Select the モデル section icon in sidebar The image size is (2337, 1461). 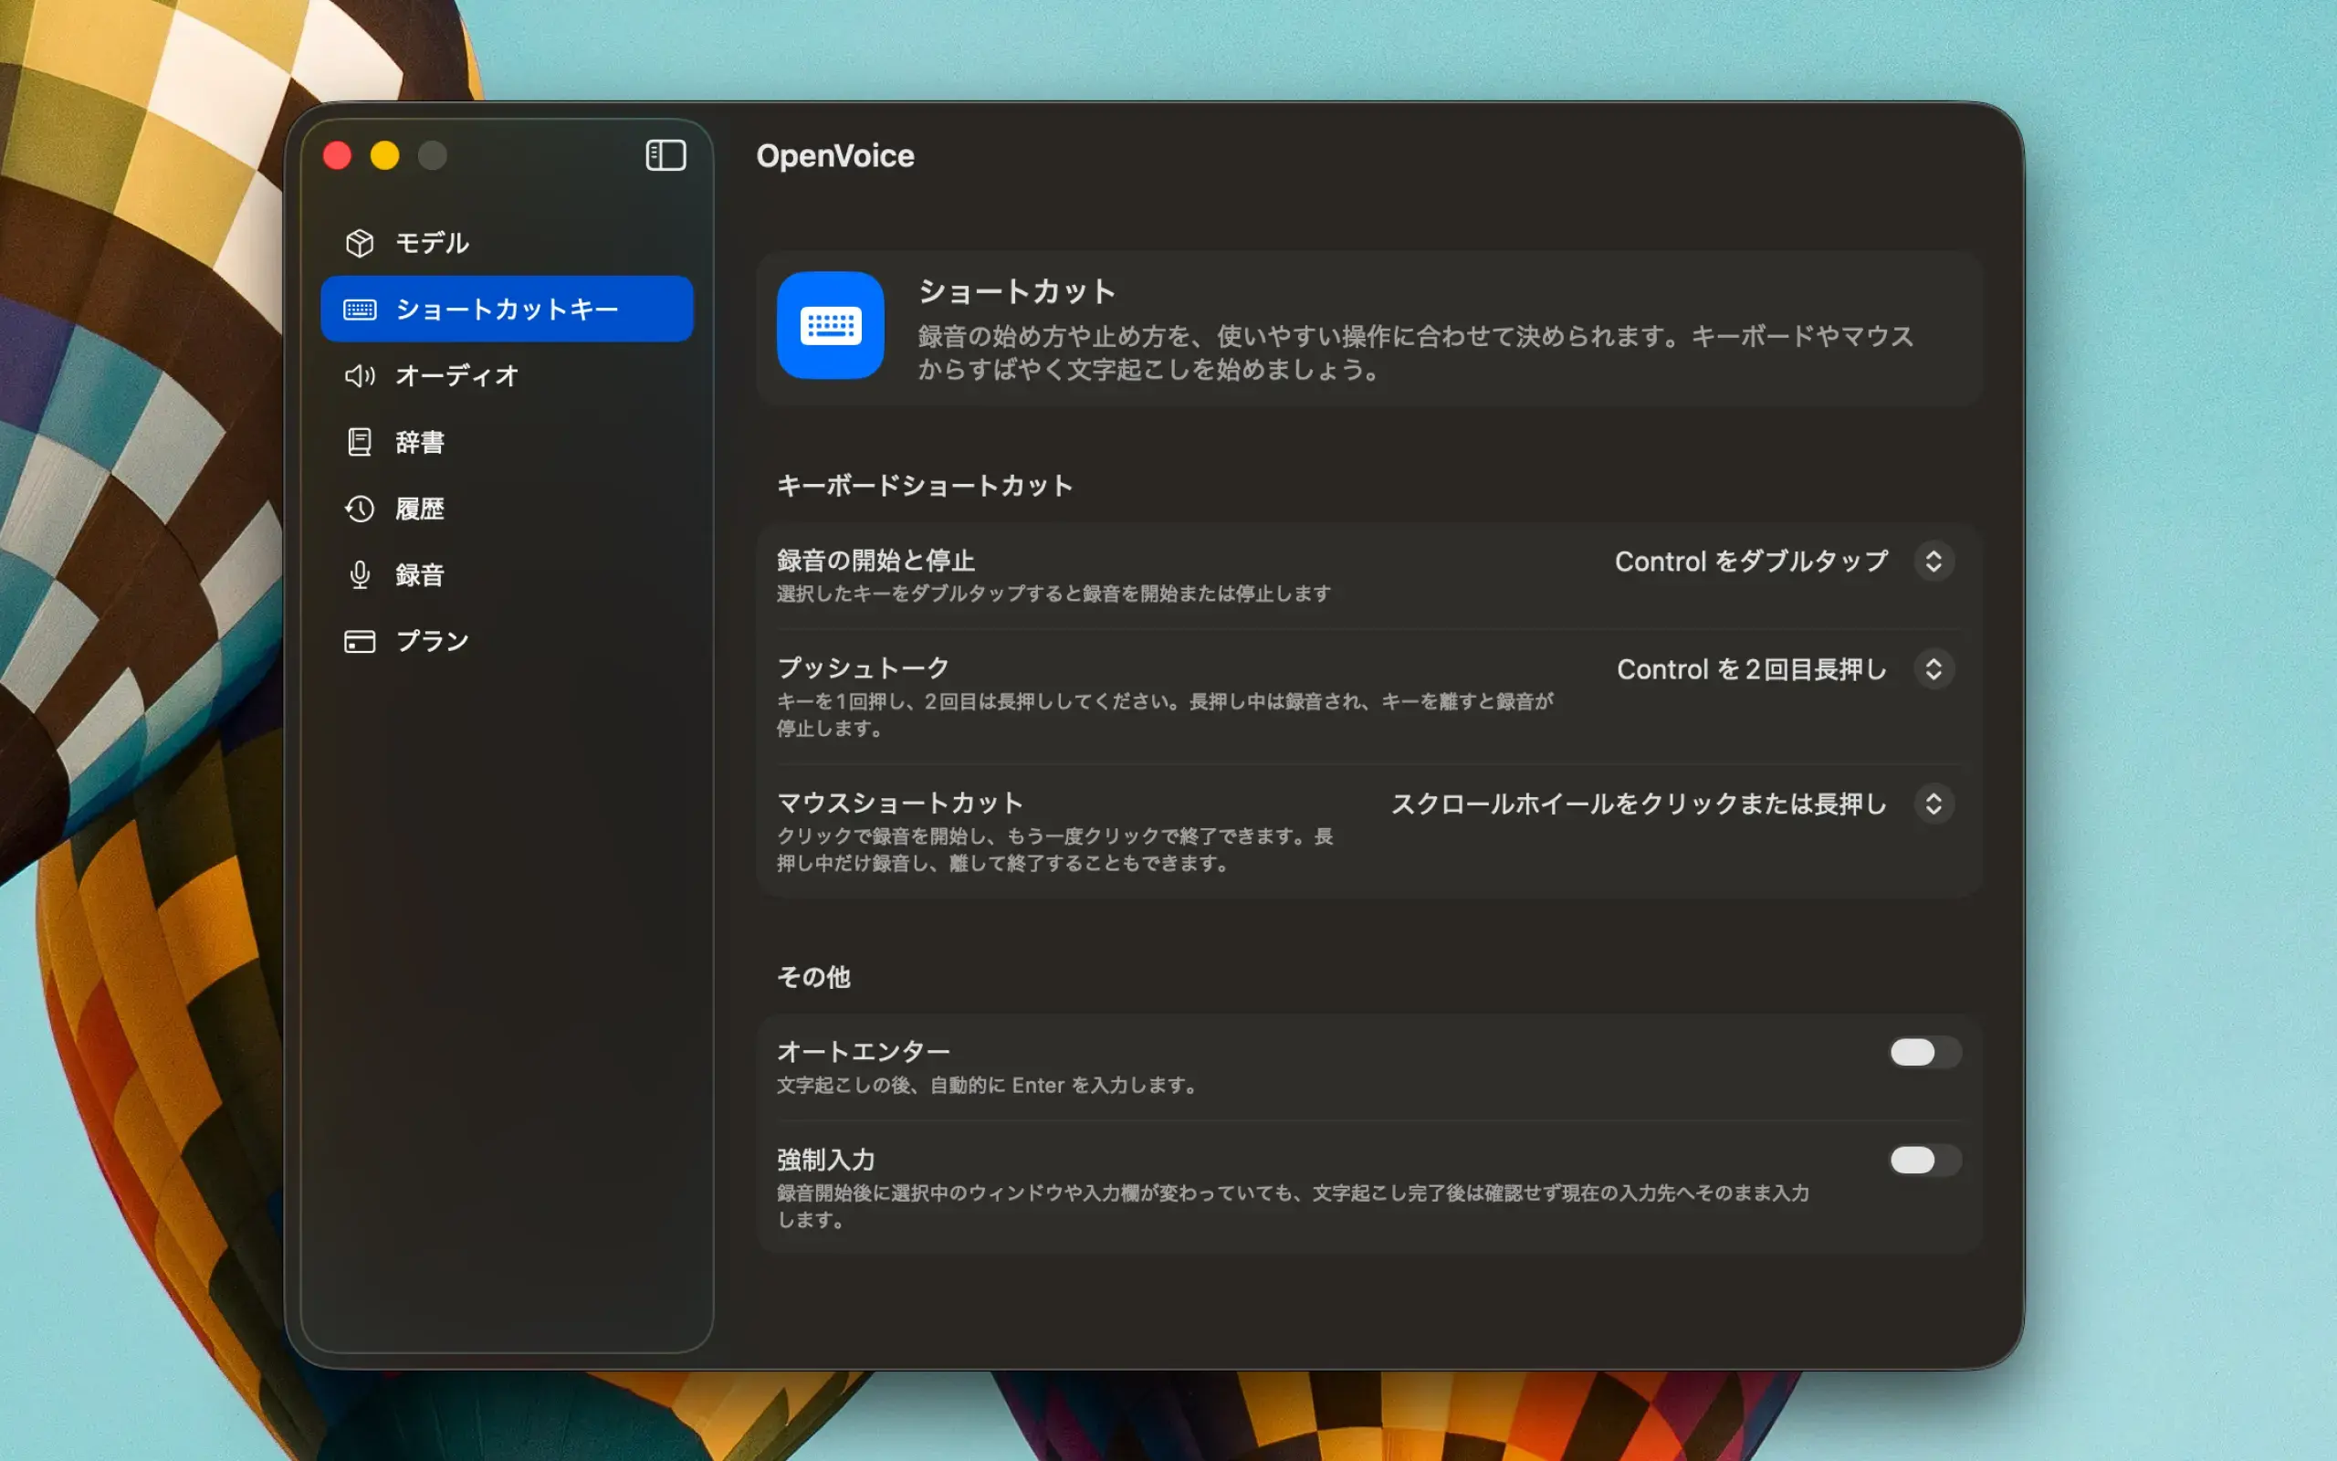pos(360,243)
